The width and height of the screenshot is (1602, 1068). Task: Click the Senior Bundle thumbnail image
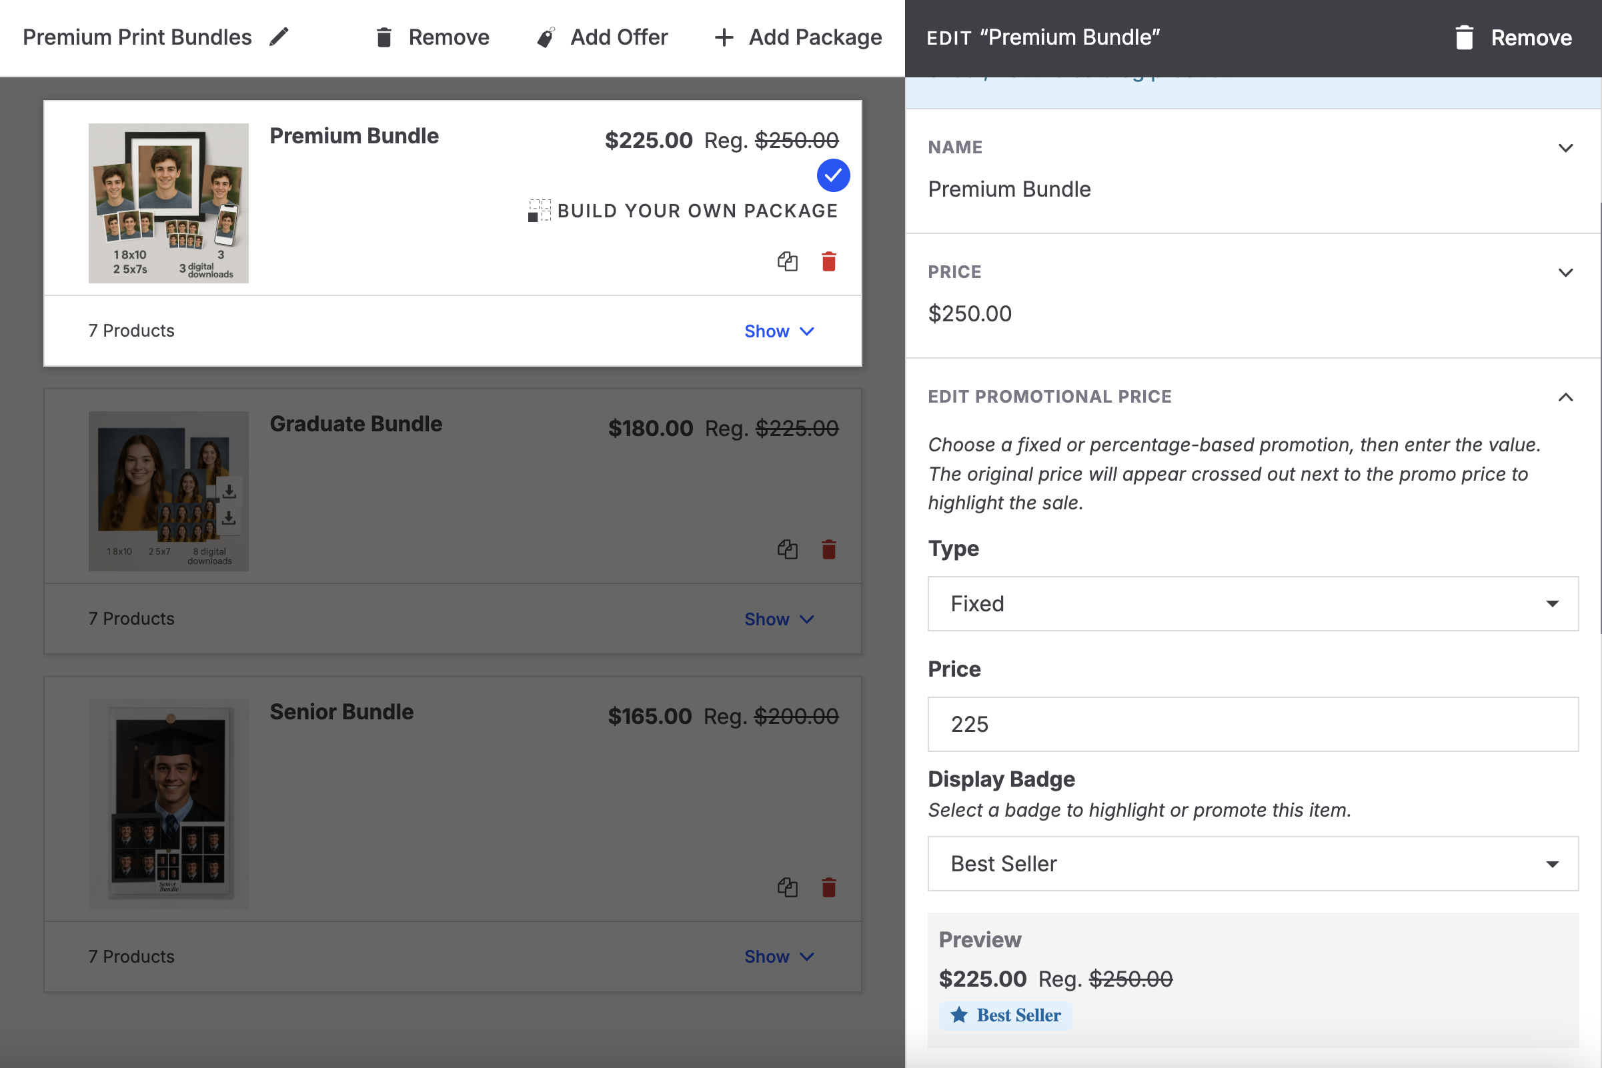coord(168,804)
